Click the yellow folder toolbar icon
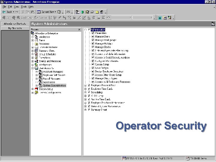216x162 pixels. pyautogui.click(x=97, y=12)
